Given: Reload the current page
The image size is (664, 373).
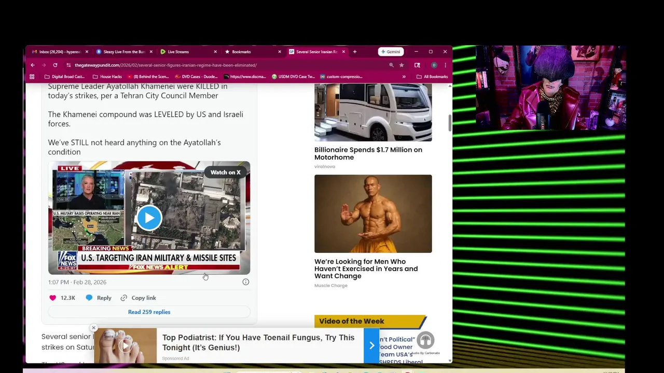Looking at the screenshot, I should pos(55,65).
